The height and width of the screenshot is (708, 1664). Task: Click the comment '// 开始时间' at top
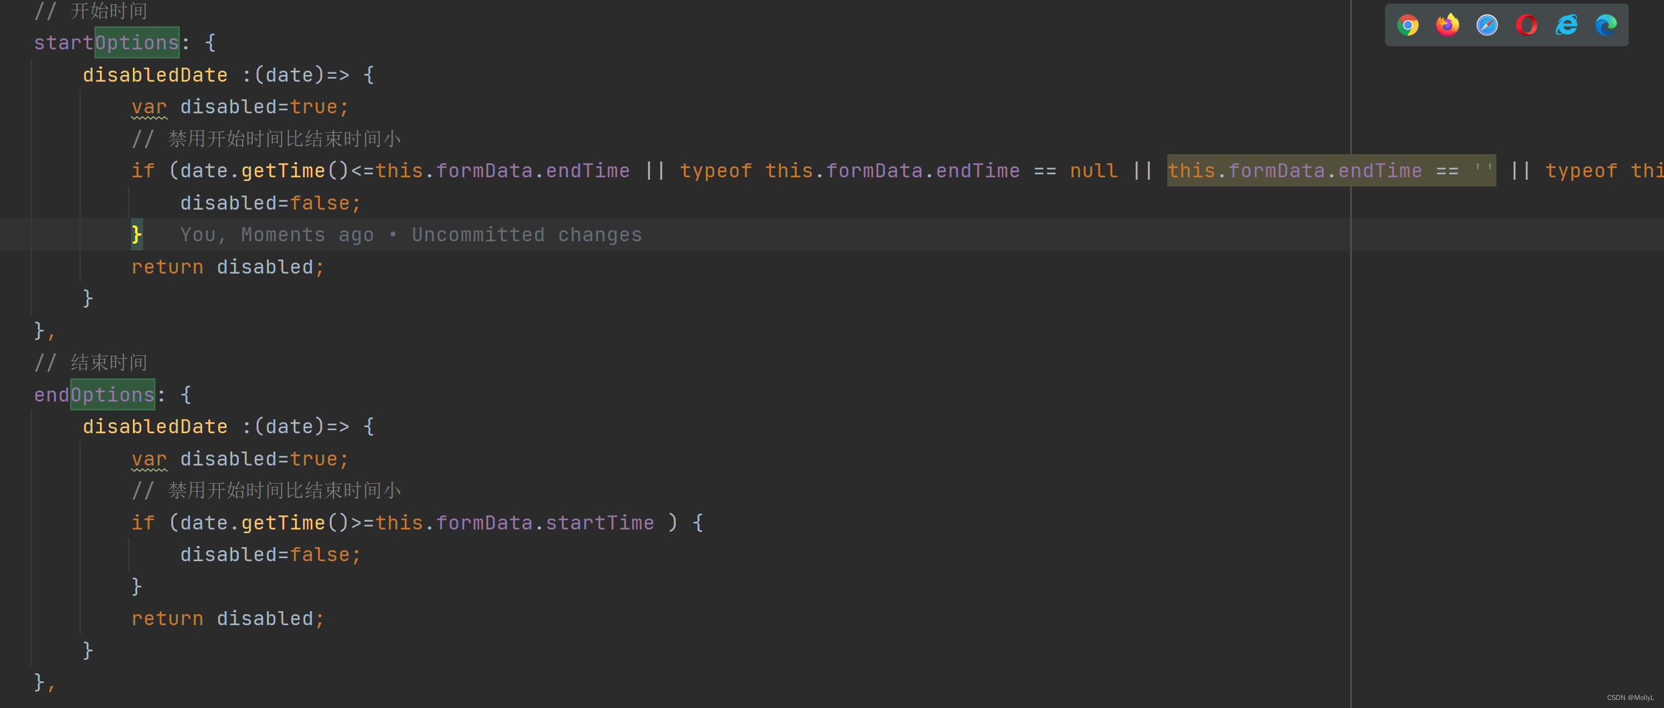(x=90, y=10)
